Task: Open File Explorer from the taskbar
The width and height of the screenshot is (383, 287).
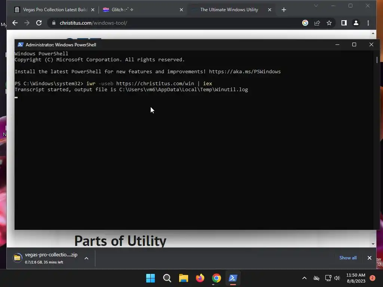Action: coord(183,278)
